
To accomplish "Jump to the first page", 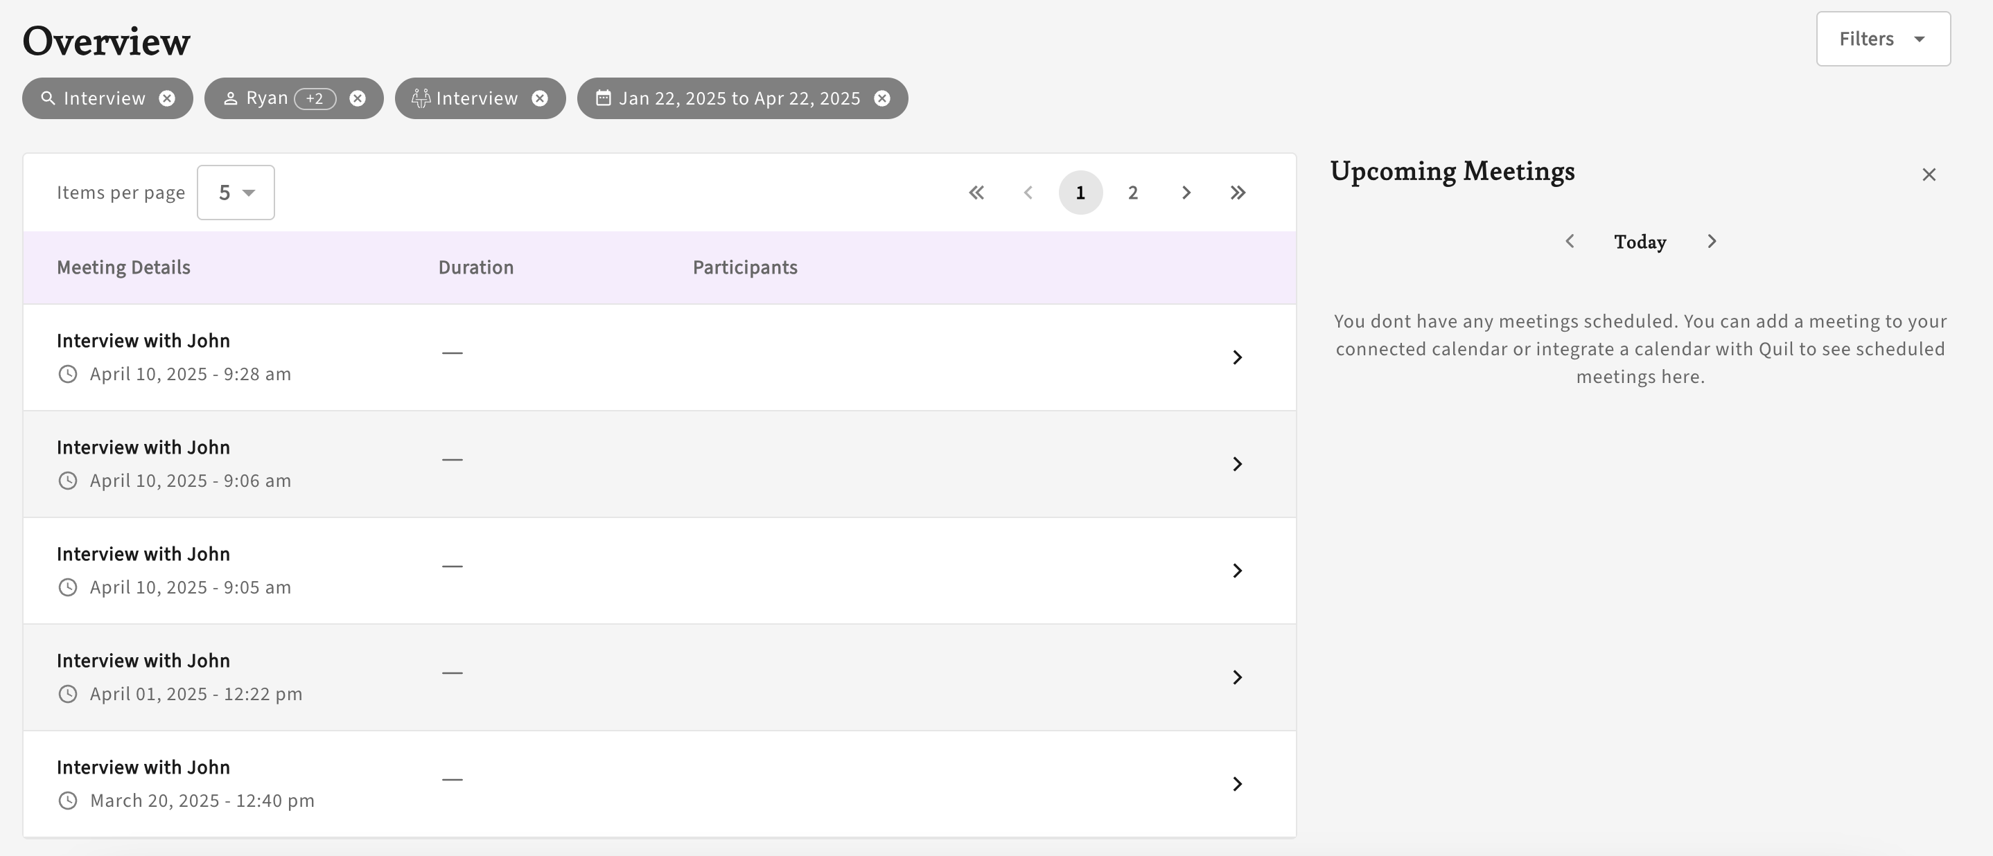I will pyautogui.click(x=976, y=193).
